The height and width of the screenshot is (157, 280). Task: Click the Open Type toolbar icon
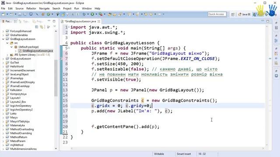pos(110,14)
